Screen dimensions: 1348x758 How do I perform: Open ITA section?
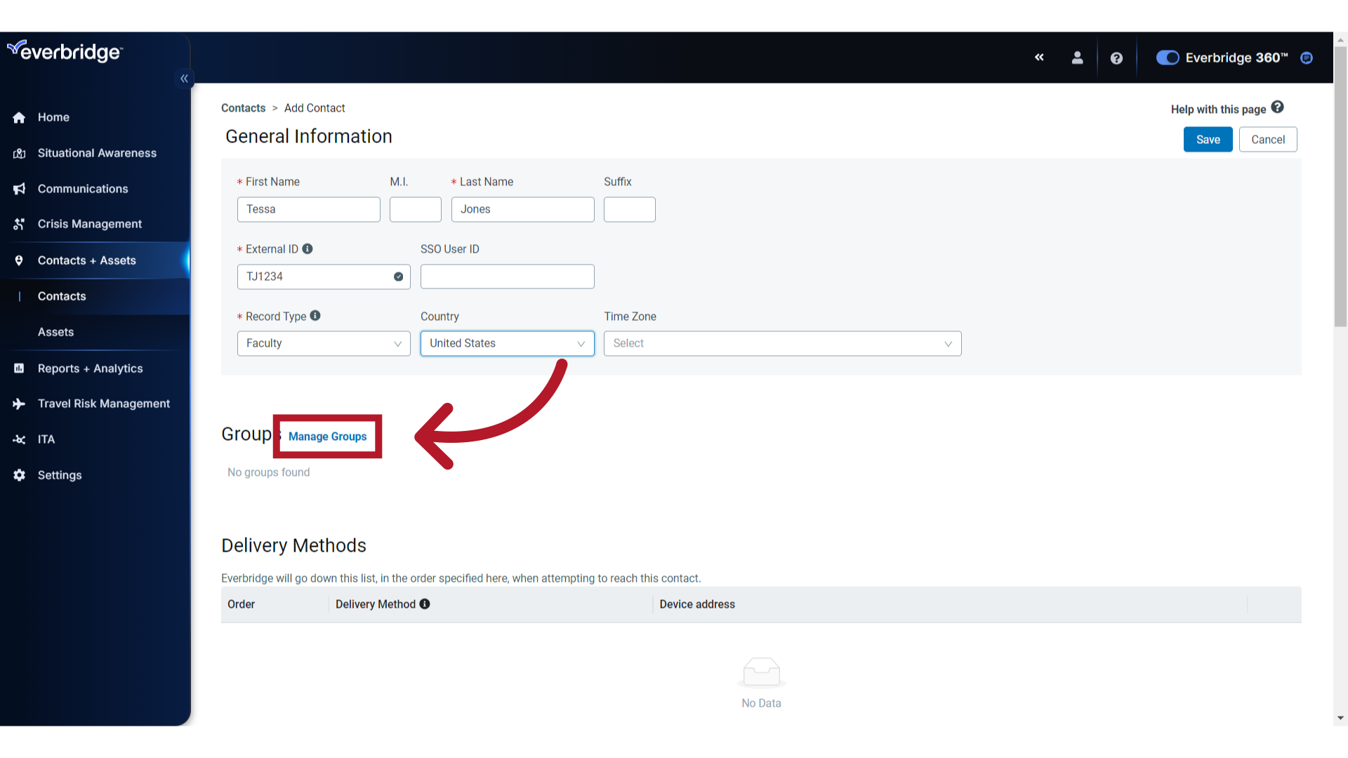click(46, 439)
